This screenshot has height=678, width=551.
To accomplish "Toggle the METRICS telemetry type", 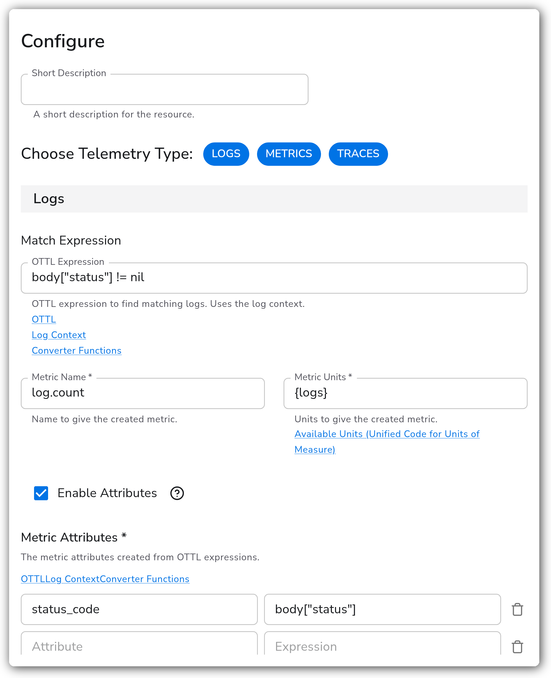I will 289,154.
